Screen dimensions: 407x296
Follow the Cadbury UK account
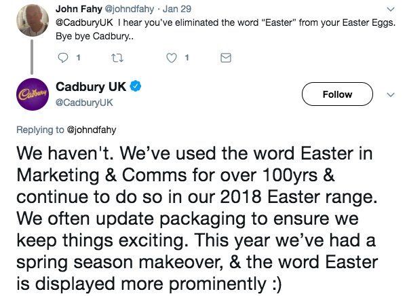[x=337, y=94]
